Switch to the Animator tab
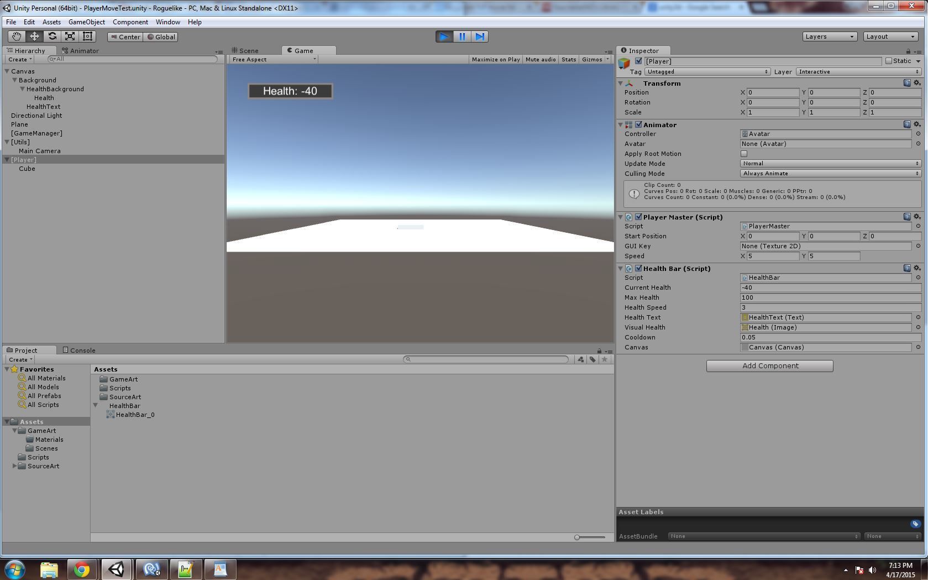 (x=81, y=50)
